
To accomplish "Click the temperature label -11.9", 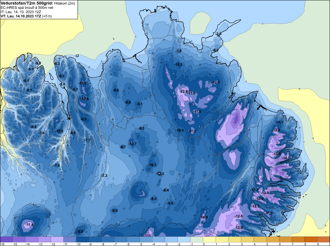I will coord(191,93).
